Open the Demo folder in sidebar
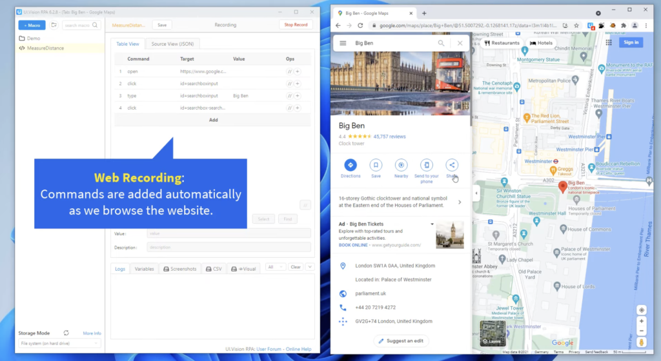The image size is (661, 361). click(x=34, y=38)
